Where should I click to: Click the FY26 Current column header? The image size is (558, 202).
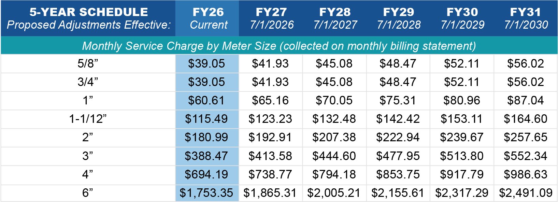point(207,18)
